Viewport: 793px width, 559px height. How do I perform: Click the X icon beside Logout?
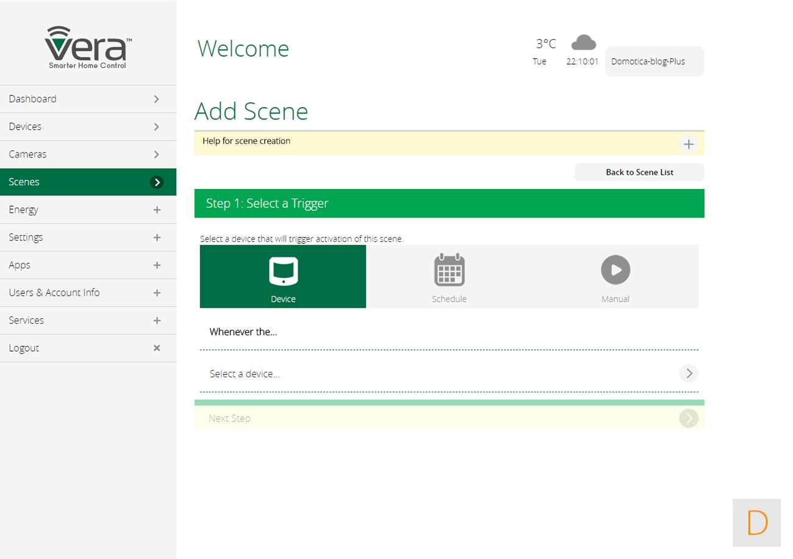(157, 348)
